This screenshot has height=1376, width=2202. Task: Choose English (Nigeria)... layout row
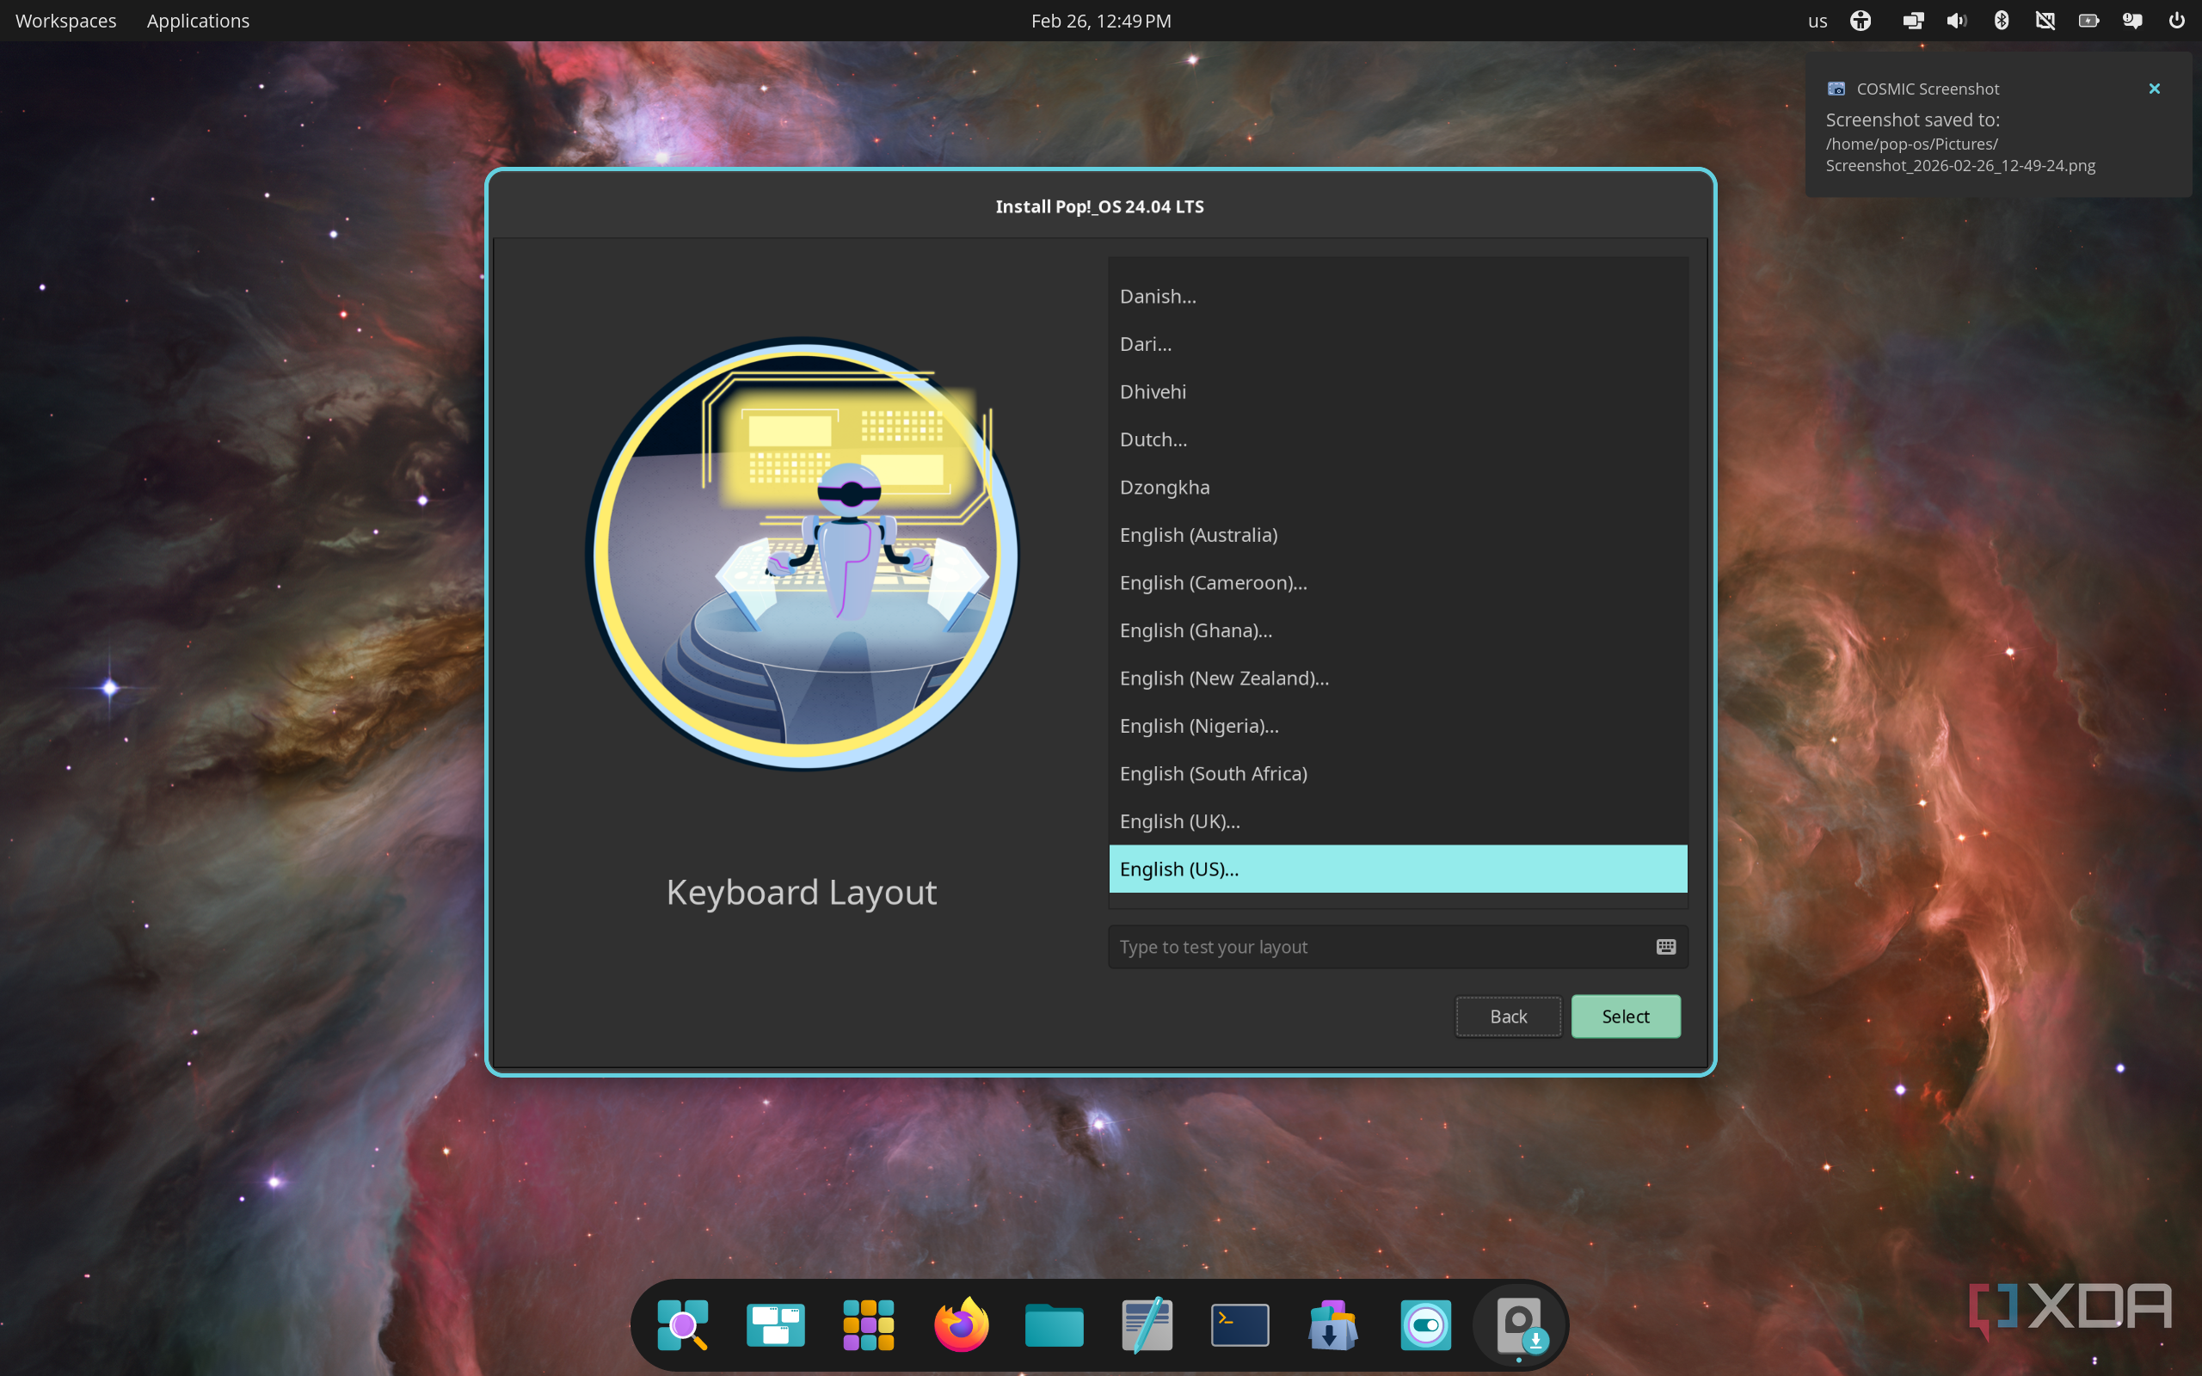pos(1398,725)
